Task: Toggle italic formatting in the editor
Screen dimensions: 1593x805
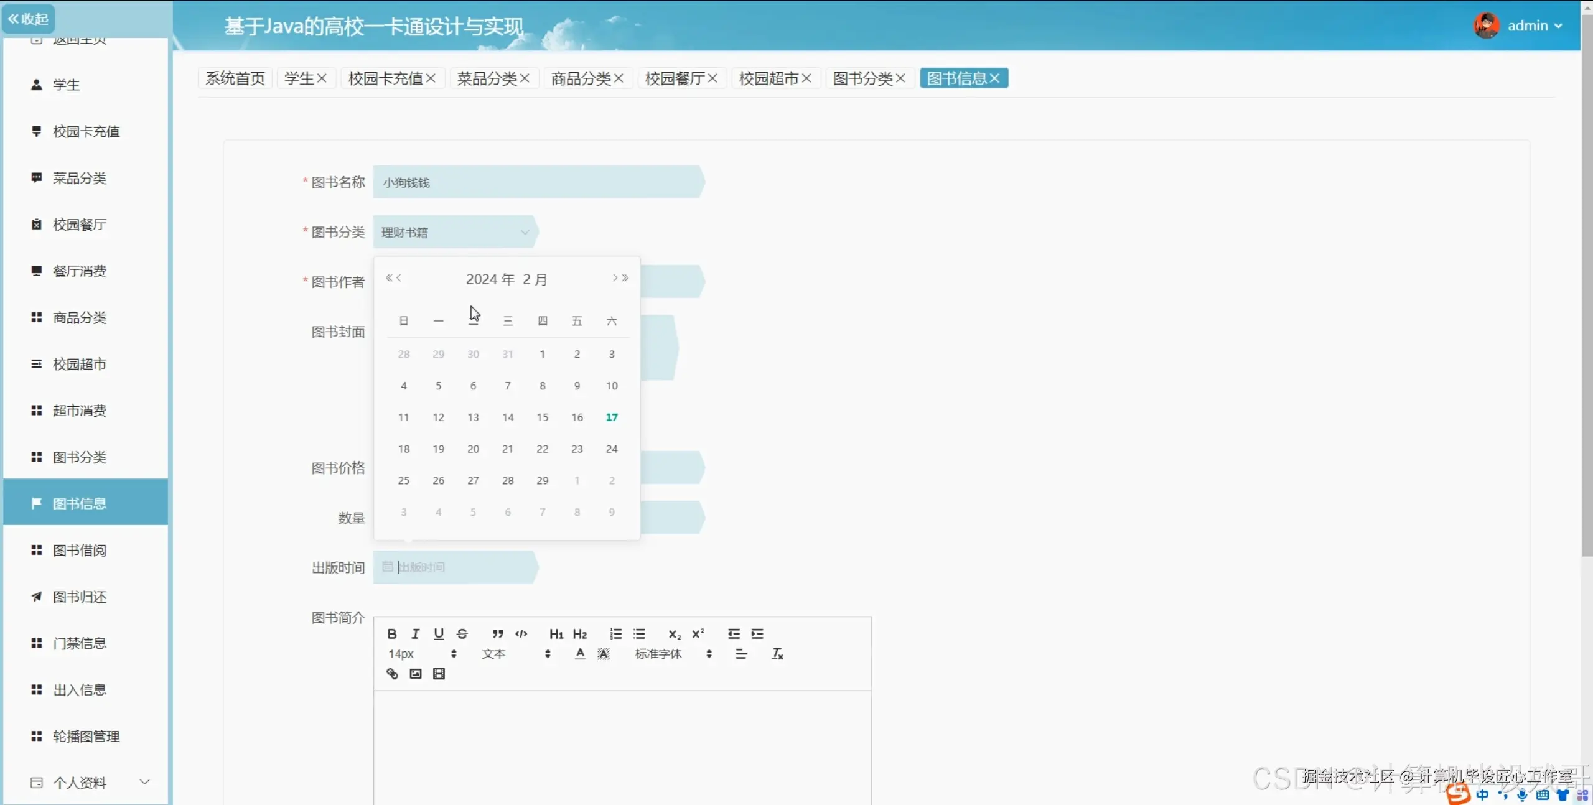Action: tap(415, 633)
